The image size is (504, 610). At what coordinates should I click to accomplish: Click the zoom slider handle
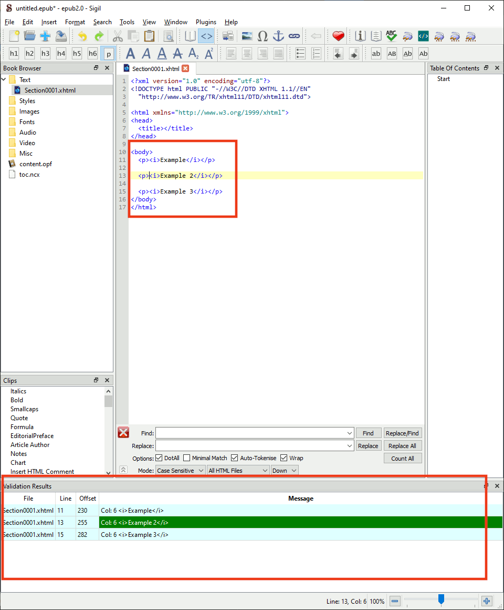click(441, 599)
